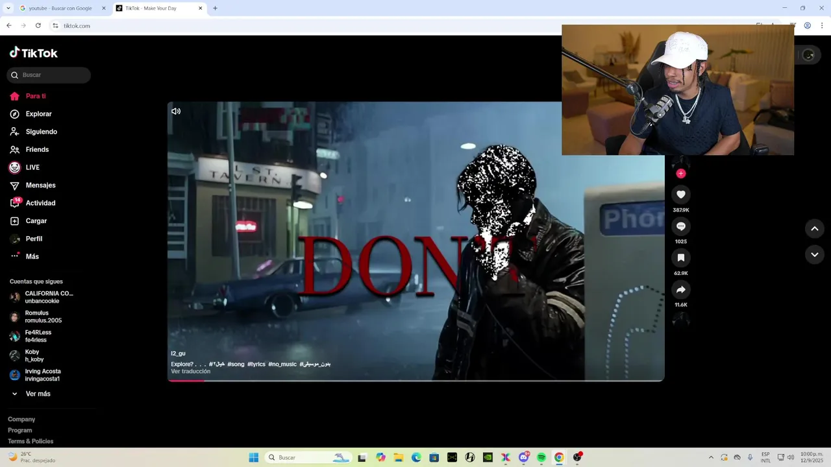
Task: Click the taskbar Buscar search box
Action: (309, 458)
